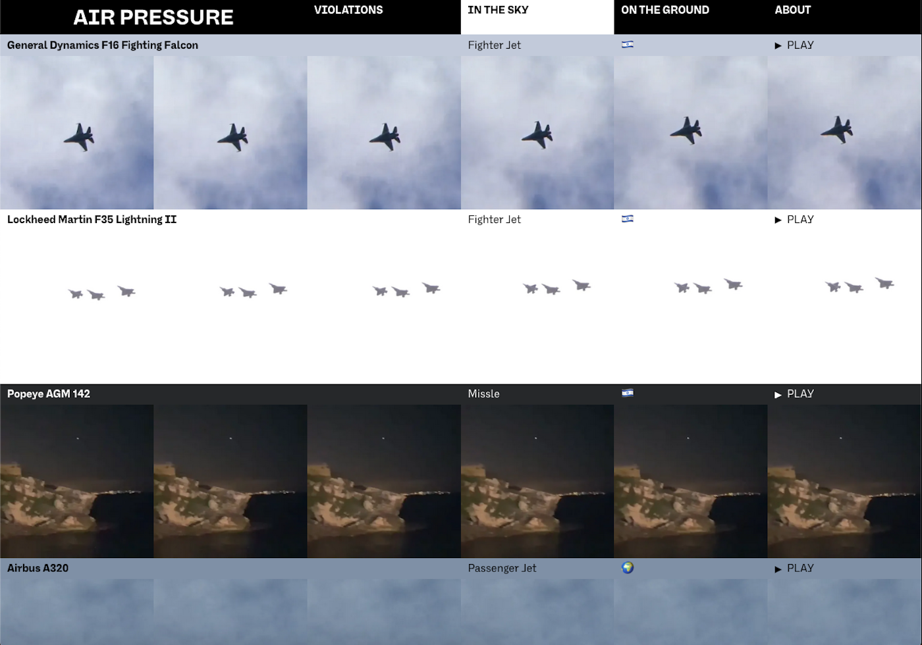922x645 pixels.
Task: Click the flag icon in the Popeye AGM 142 row
Action: [628, 394]
